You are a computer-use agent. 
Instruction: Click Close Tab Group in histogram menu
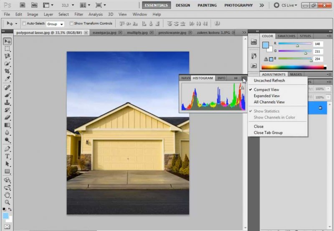[x=268, y=133]
